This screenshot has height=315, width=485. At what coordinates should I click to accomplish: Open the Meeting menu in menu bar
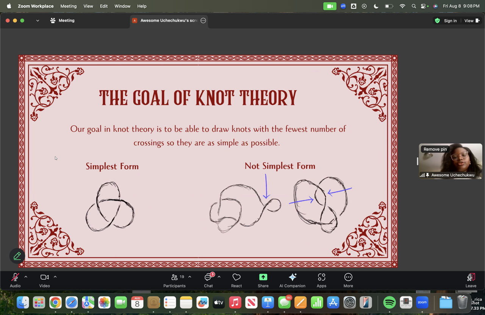click(x=68, y=6)
